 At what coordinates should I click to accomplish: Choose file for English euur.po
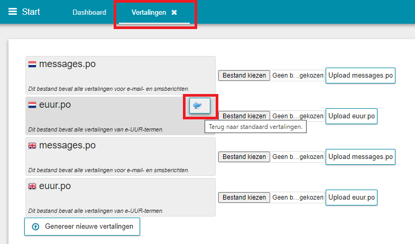[x=244, y=198]
